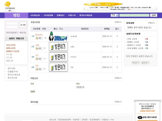
Task: Click the 랭킹 logo in the header
Action: pos(16,16)
